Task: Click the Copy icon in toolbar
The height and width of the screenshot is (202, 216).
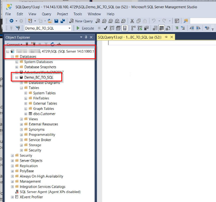Action: (139, 21)
